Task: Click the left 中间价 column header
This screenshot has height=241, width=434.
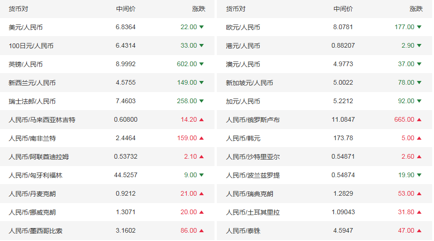Action: point(126,9)
